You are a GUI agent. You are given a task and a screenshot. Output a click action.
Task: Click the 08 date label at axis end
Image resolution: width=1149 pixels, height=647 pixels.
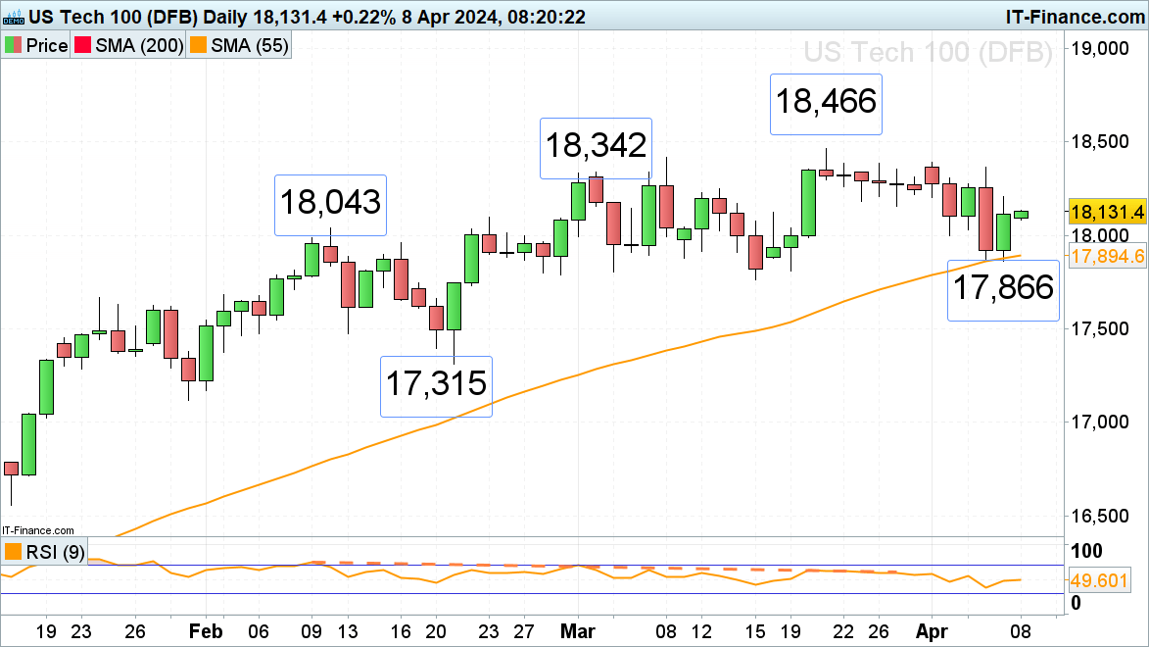click(x=1021, y=631)
